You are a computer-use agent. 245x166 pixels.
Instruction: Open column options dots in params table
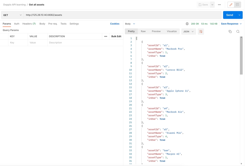coord(106,36)
